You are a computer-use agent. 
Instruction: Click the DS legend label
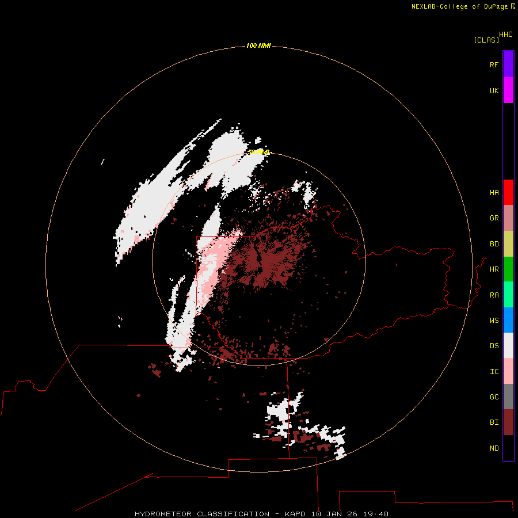coord(494,346)
